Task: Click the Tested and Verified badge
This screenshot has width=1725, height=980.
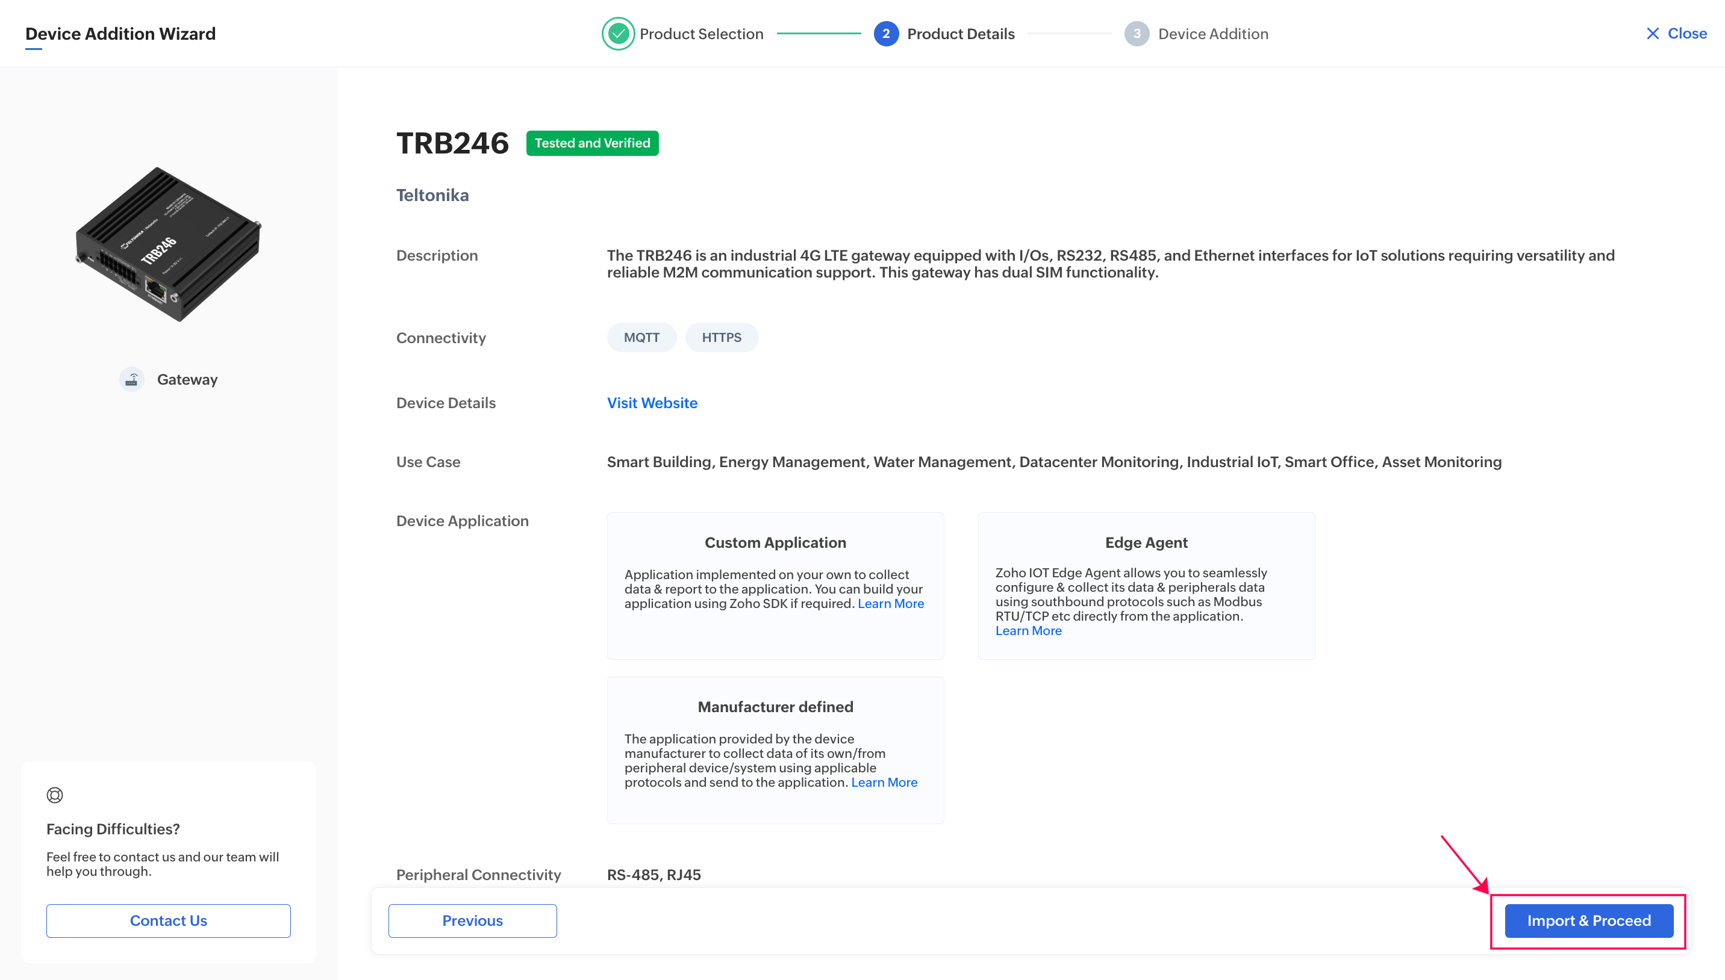Action: tap(592, 143)
